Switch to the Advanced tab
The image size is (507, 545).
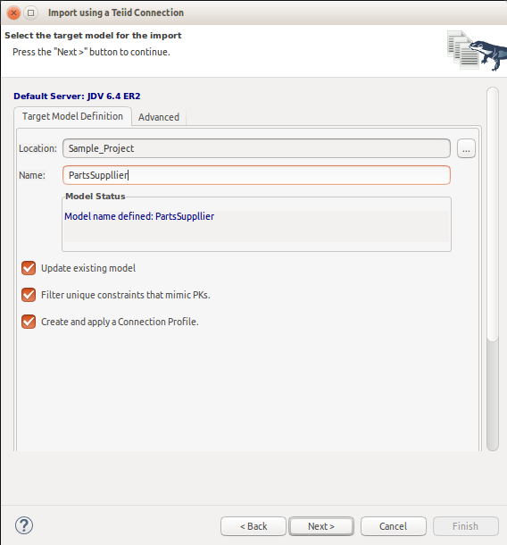tap(159, 117)
